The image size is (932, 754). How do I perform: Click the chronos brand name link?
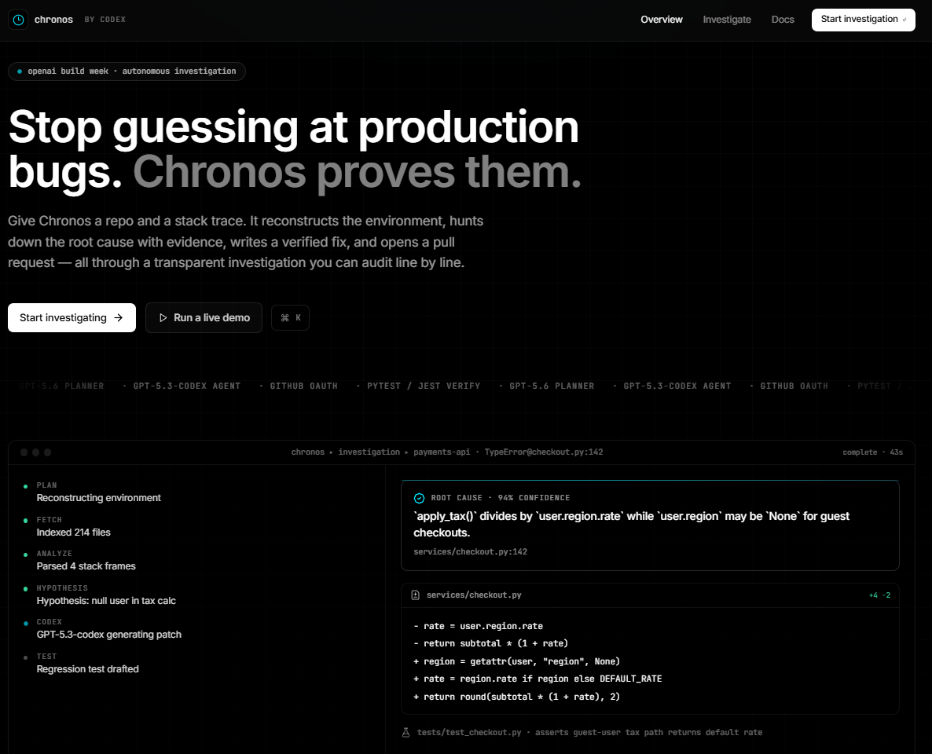[x=53, y=20]
